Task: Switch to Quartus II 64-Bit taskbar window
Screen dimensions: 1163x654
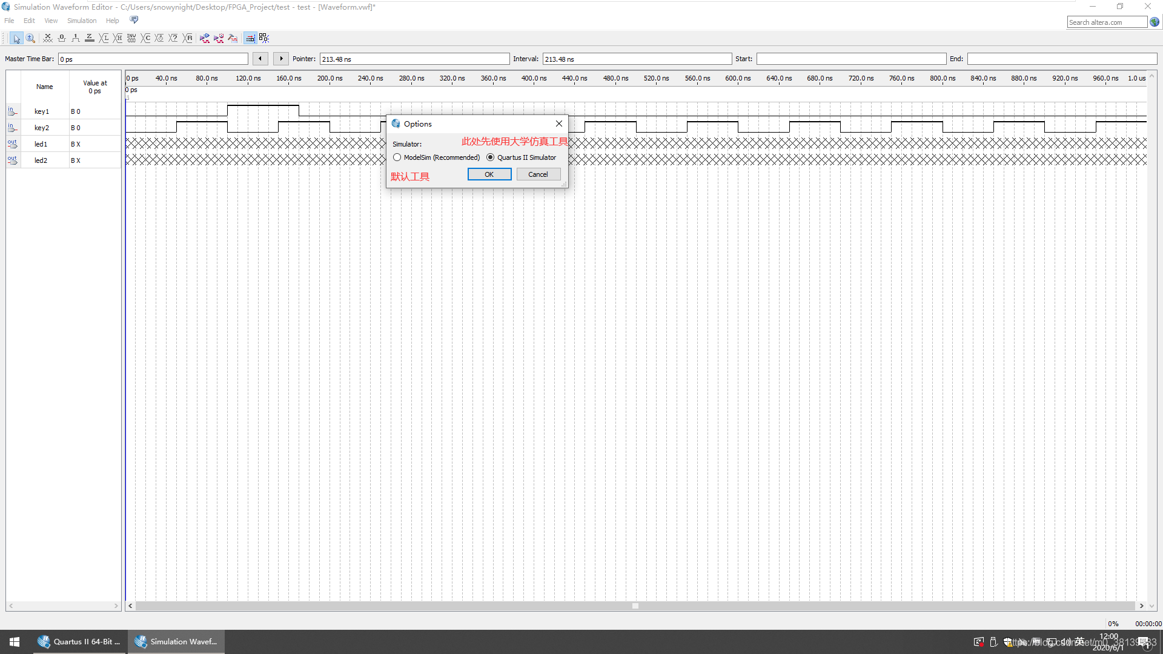Action: tap(80, 642)
